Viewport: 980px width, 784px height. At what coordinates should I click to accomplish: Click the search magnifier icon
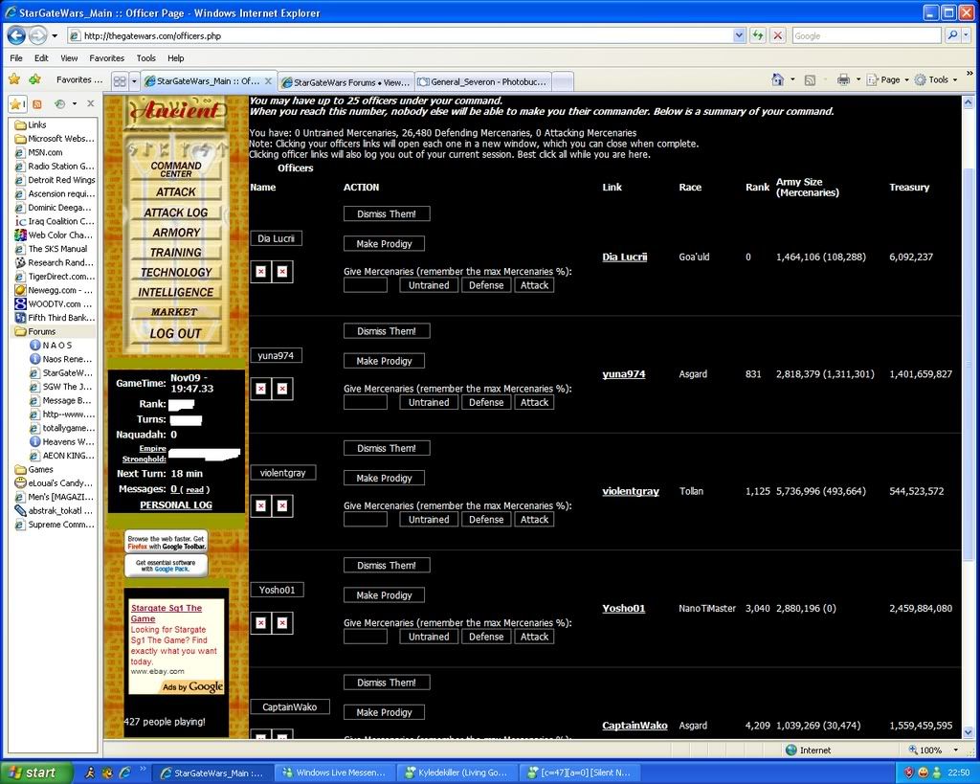[x=952, y=35]
